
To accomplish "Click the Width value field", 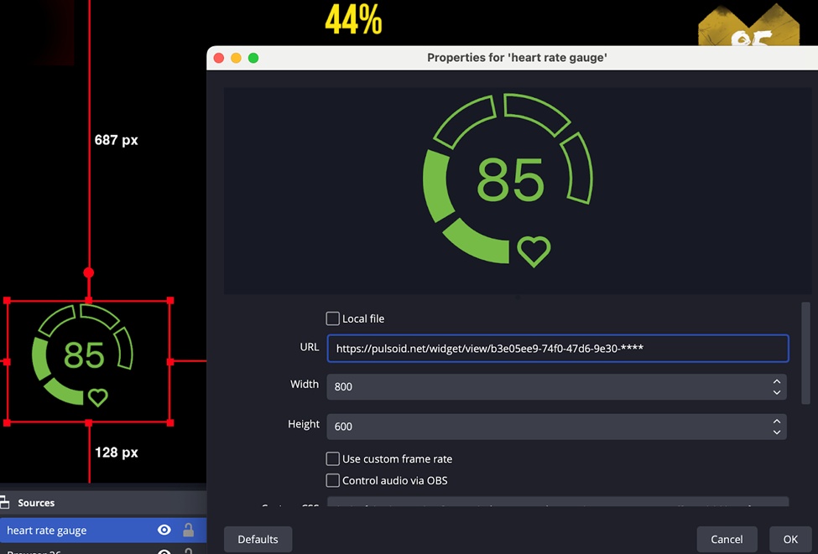I will point(554,387).
